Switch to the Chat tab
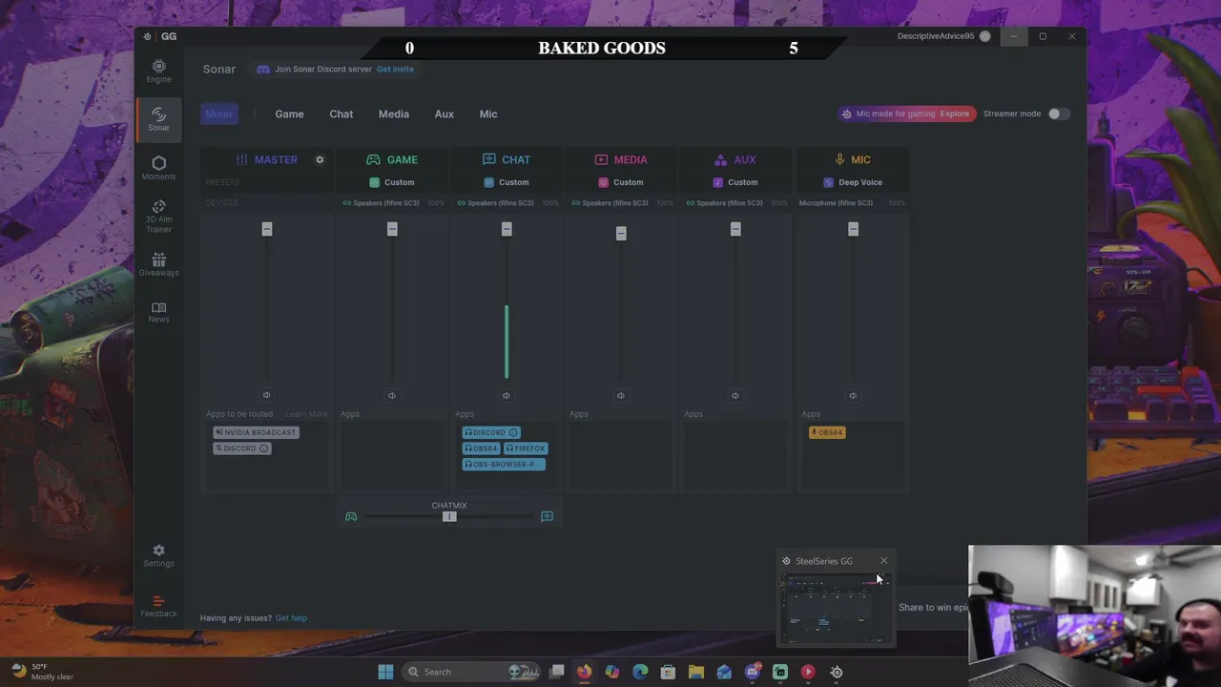This screenshot has height=687, width=1221. [x=341, y=114]
